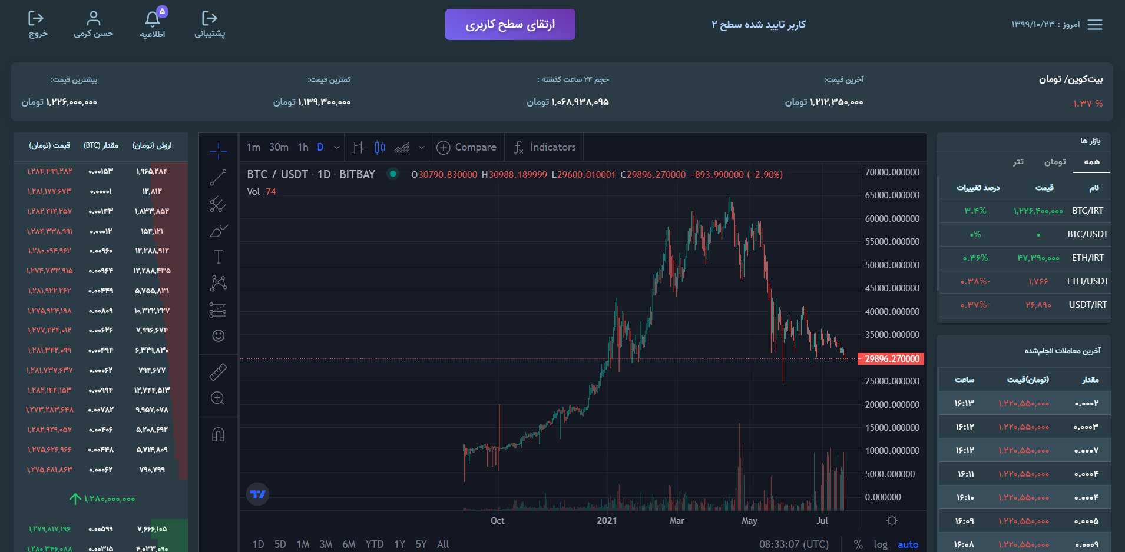Toggle the green market status dot

click(393, 174)
